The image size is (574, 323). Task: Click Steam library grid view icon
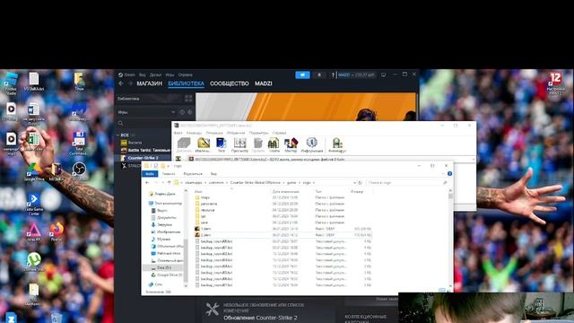coord(188,98)
